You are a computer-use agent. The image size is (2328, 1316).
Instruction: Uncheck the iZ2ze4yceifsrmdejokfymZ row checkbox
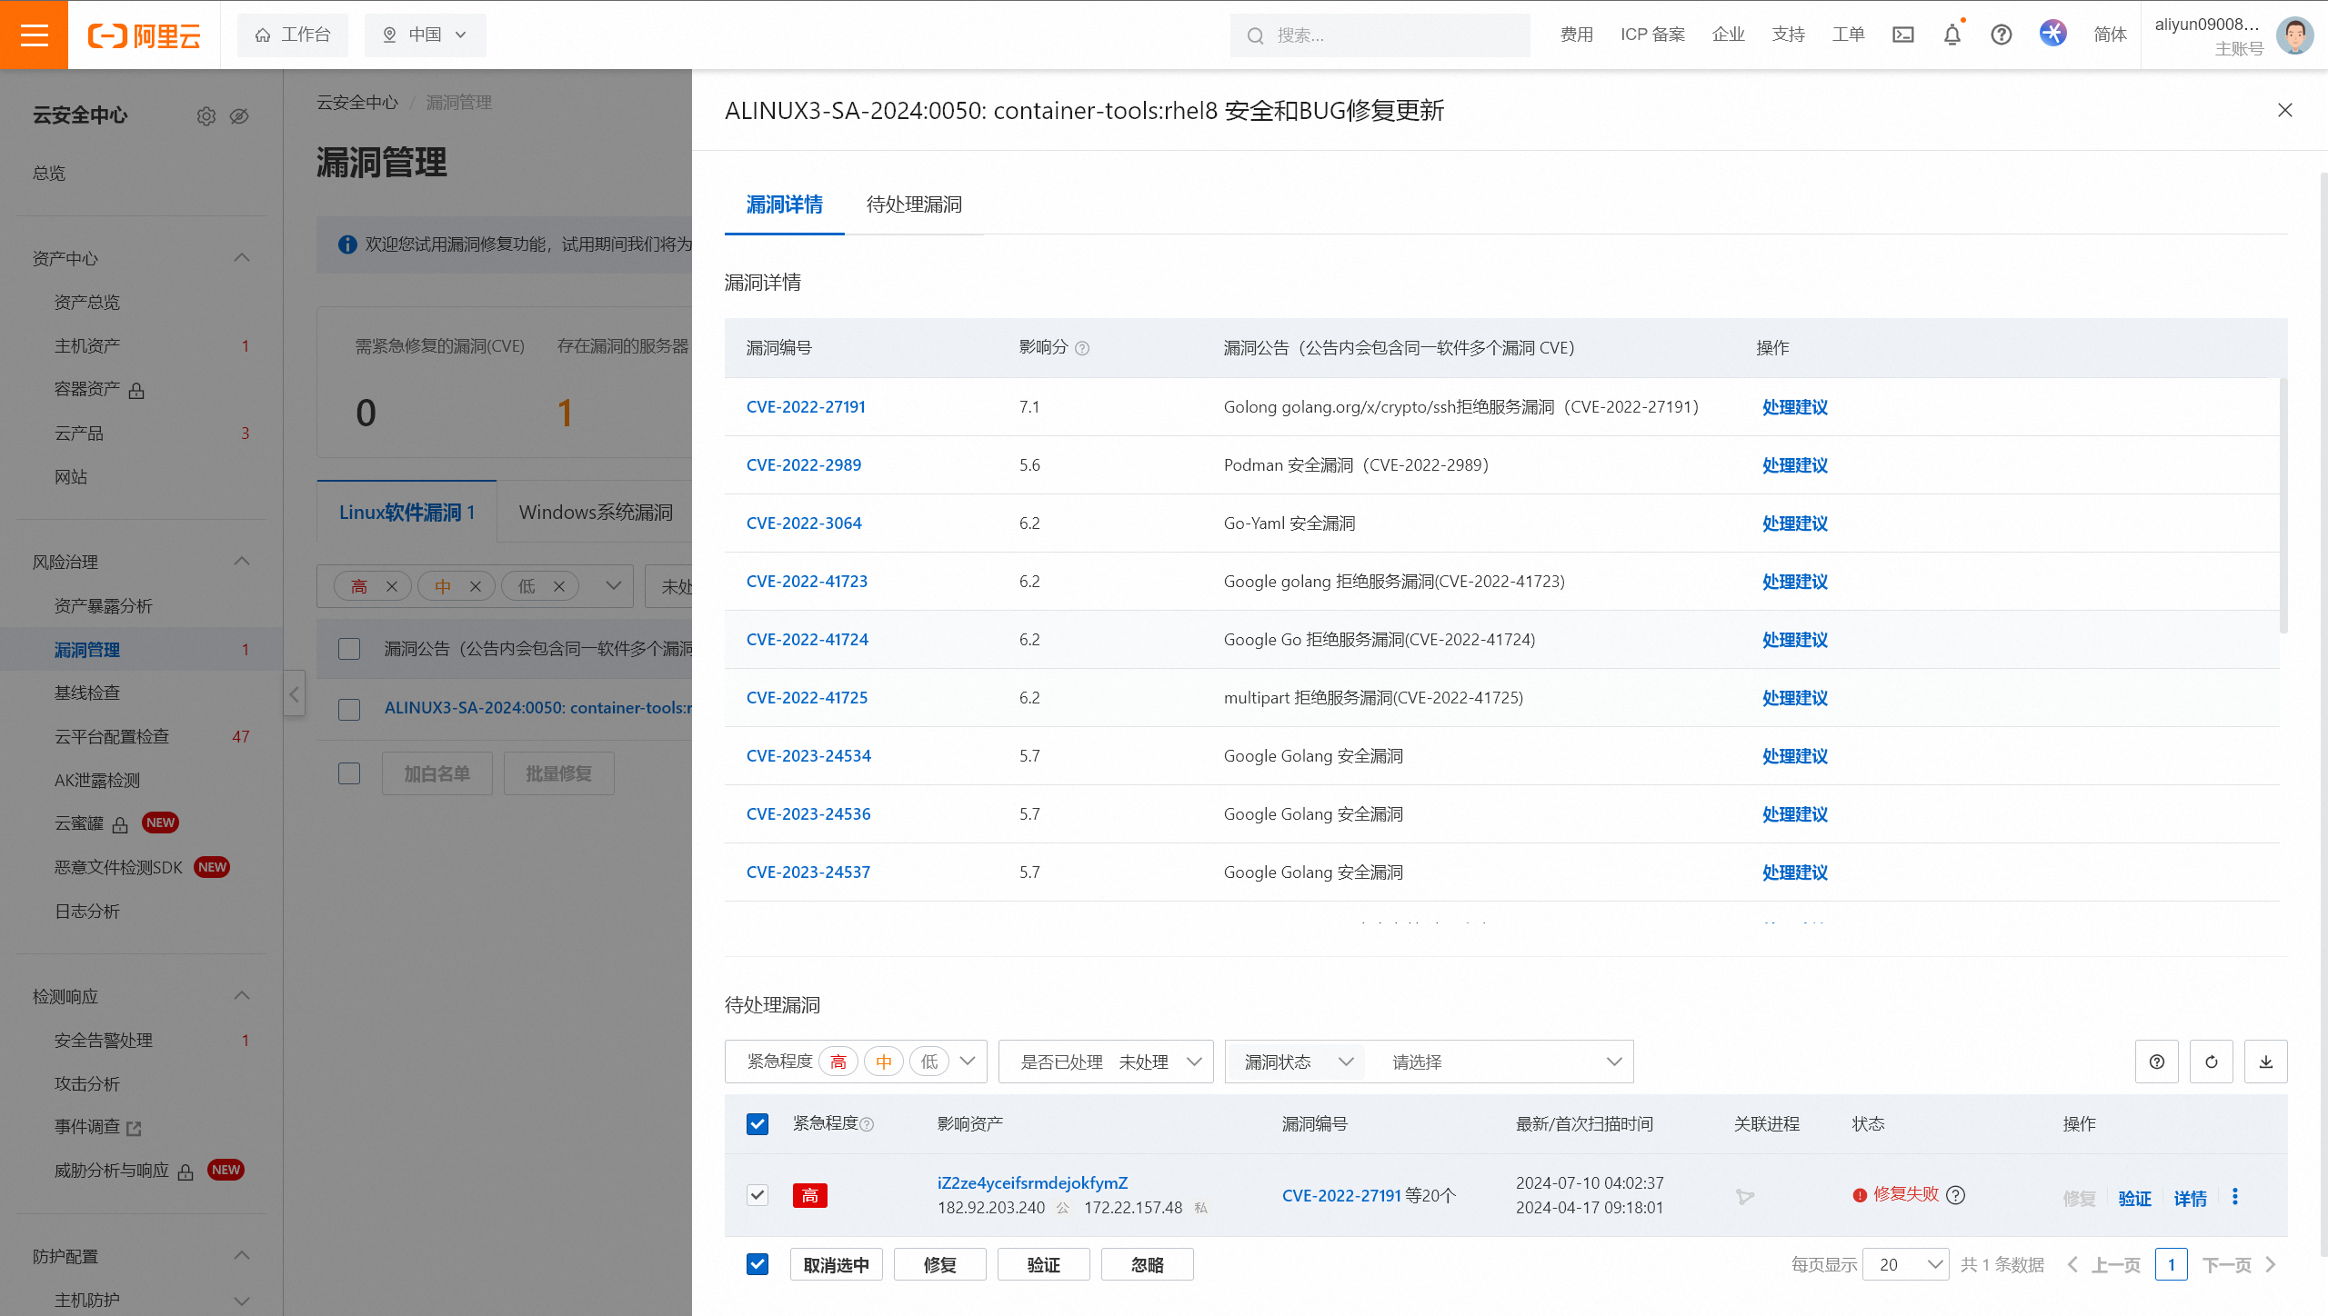coord(758,1195)
